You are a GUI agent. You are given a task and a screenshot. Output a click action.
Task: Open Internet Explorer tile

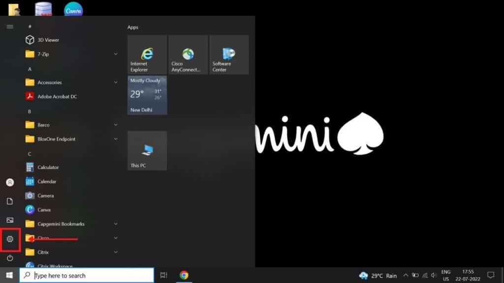[x=147, y=55]
